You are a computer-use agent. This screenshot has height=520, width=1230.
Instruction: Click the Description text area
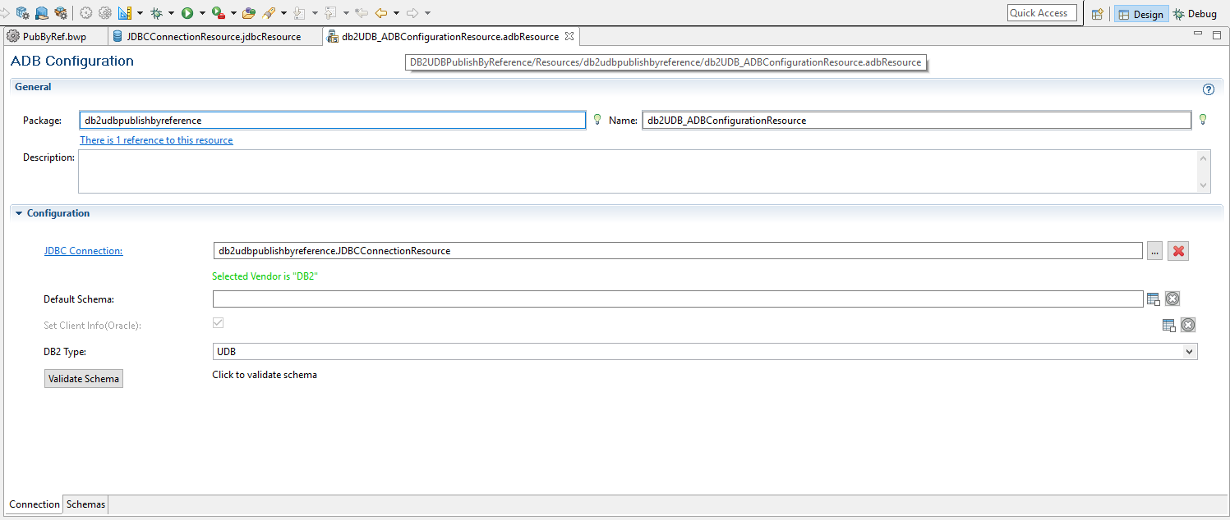coord(638,171)
